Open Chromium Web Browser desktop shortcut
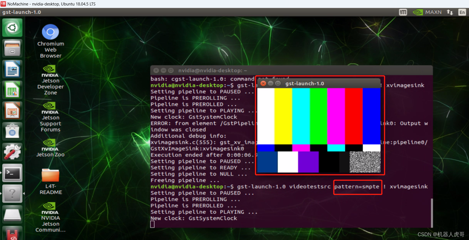 [x=50, y=41]
